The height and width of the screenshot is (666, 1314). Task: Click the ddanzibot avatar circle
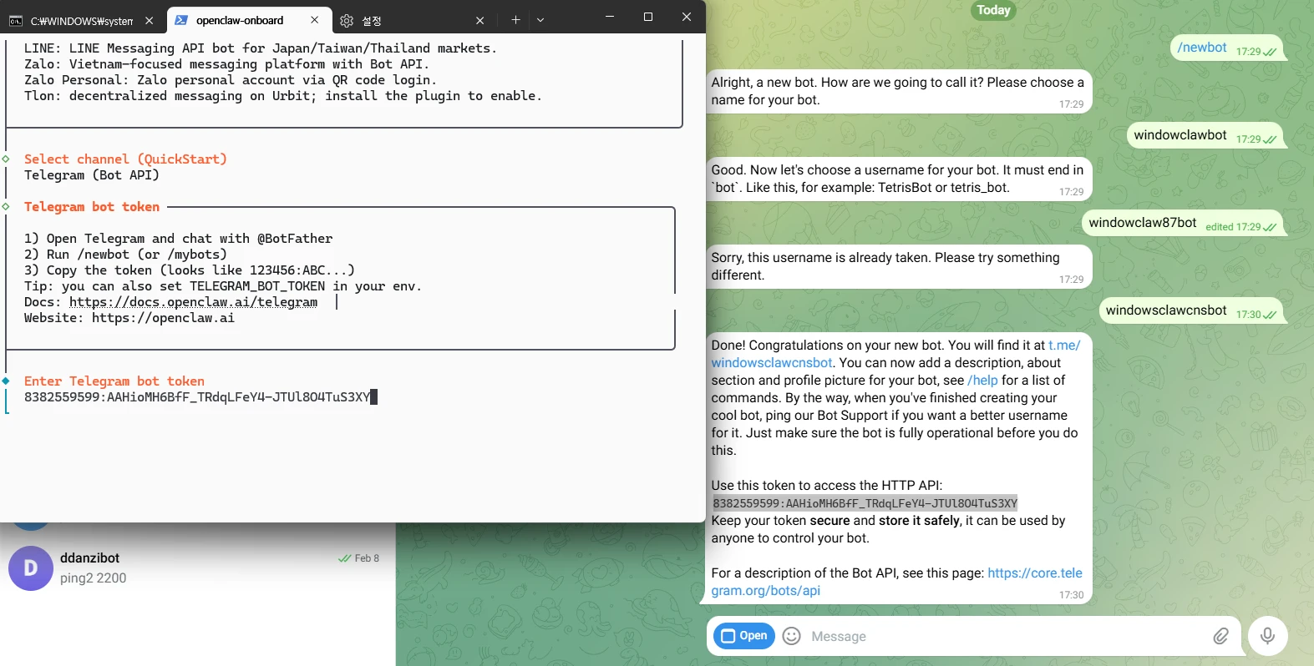tap(31, 568)
